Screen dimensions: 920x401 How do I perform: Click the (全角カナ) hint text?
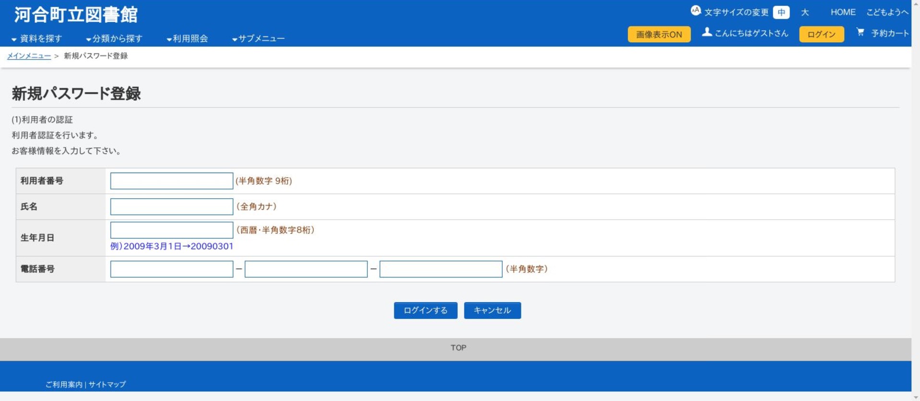[x=257, y=207]
